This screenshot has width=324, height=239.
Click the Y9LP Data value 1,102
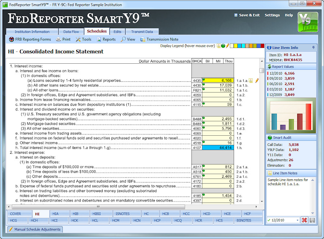tap(294, 150)
